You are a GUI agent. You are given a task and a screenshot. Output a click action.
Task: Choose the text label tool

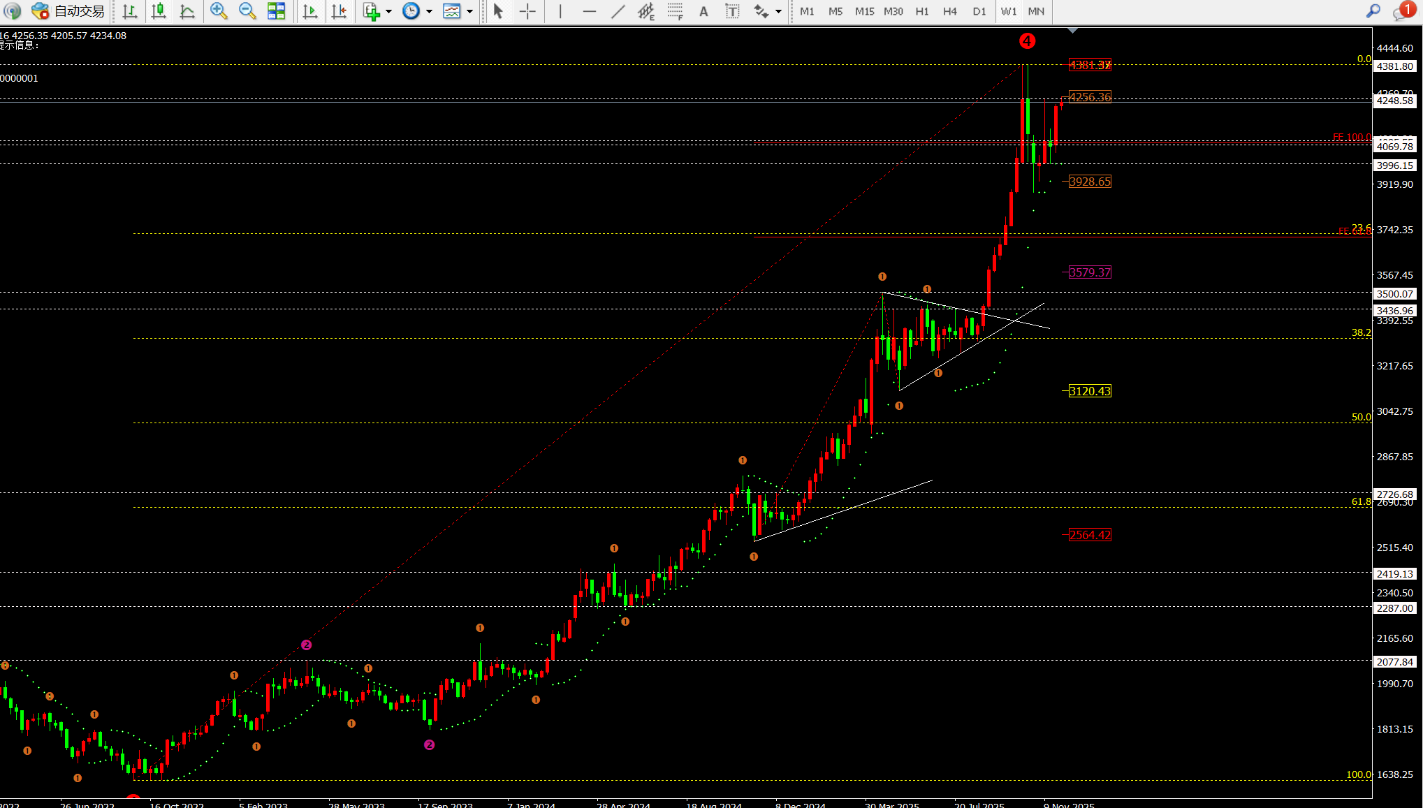coord(732,11)
